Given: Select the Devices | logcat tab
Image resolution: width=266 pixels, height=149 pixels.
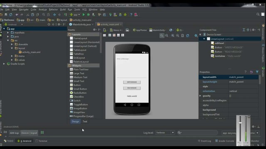Looking at the screenshot, I should tap(29, 133).
